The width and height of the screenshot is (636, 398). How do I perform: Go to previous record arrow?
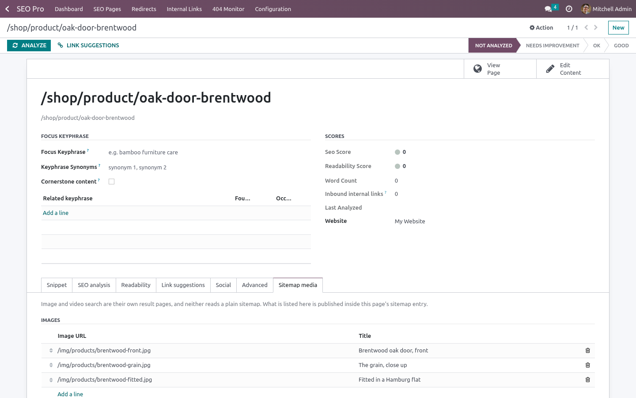[x=586, y=27]
